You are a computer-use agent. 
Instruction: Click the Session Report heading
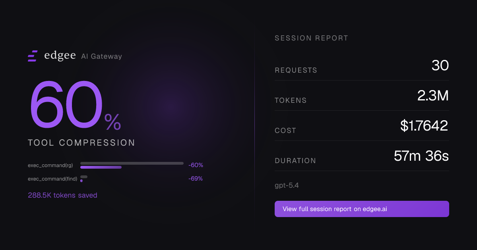point(311,38)
